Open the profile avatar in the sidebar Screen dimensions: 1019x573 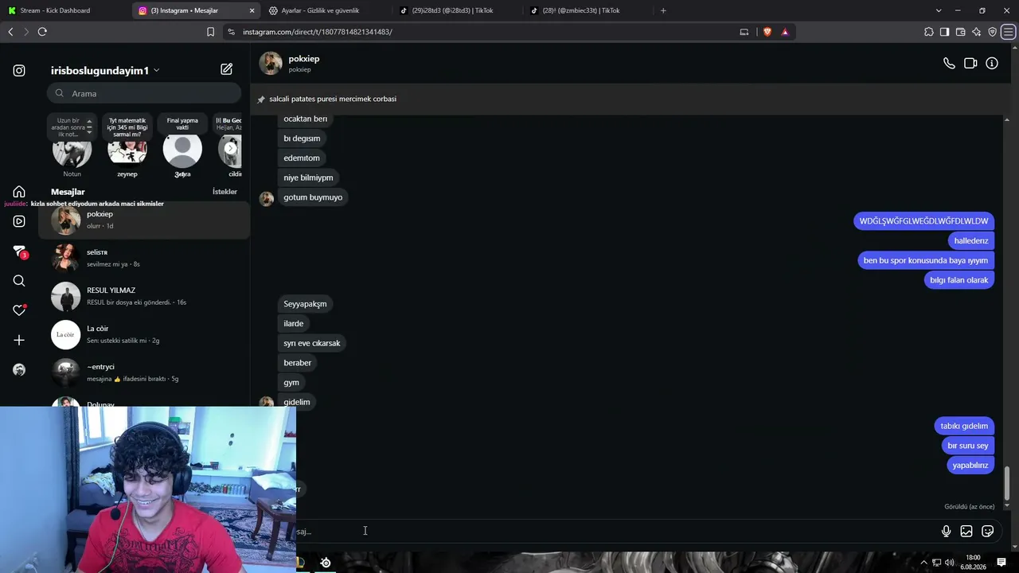pyautogui.click(x=19, y=370)
